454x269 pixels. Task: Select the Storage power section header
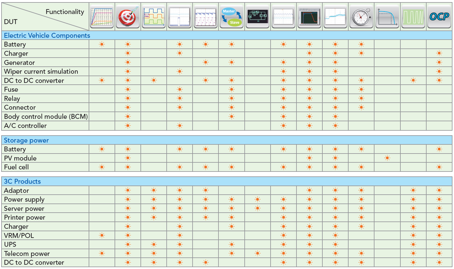(26, 140)
